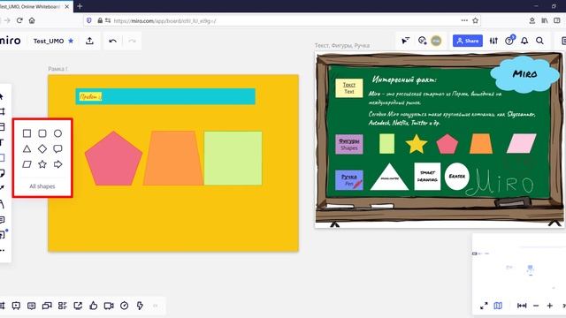Click the Smart Drawing white square
This screenshot has height=318, width=566.
(x=427, y=177)
